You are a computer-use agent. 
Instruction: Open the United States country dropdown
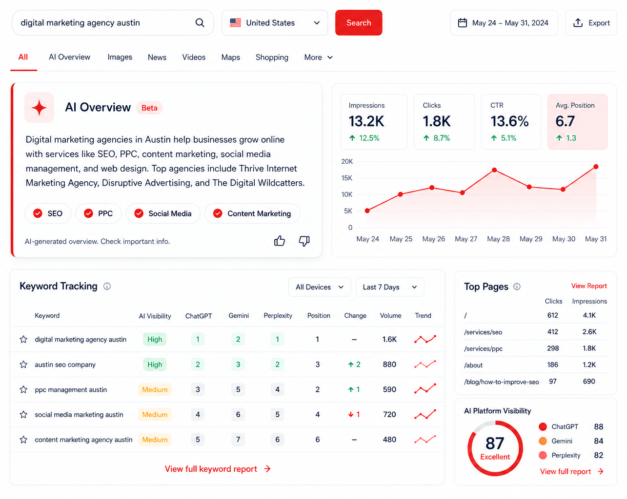click(275, 23)
